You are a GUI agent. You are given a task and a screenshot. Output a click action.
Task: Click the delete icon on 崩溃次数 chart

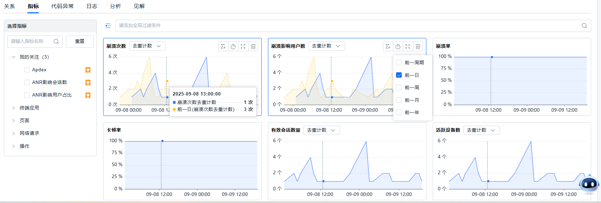pos(253,46)
